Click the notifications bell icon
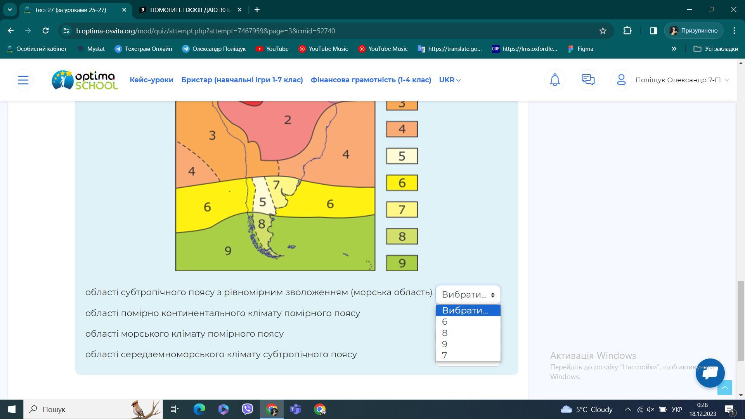Screen dimensions: 745x419 (555, 80)
